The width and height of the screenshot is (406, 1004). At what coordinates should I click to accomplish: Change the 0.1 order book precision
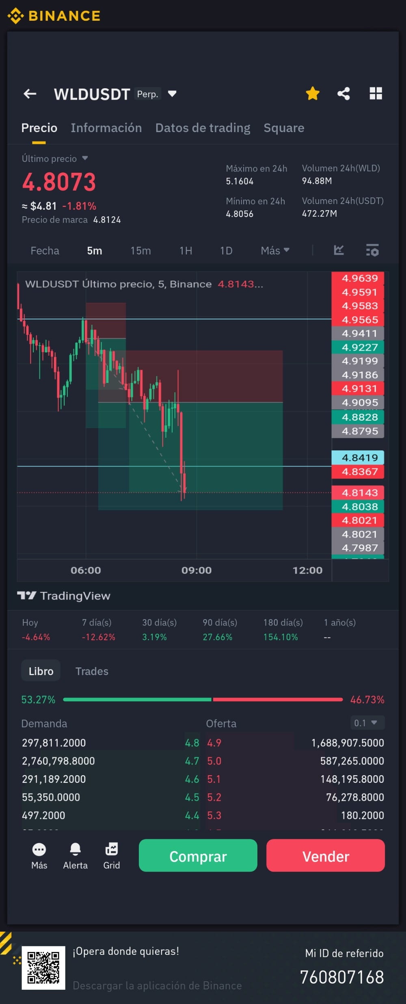[367, 723]
